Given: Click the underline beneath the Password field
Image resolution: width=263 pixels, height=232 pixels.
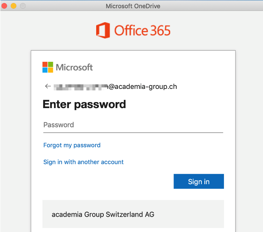Looking at the screenshot, I should [133, 133].
